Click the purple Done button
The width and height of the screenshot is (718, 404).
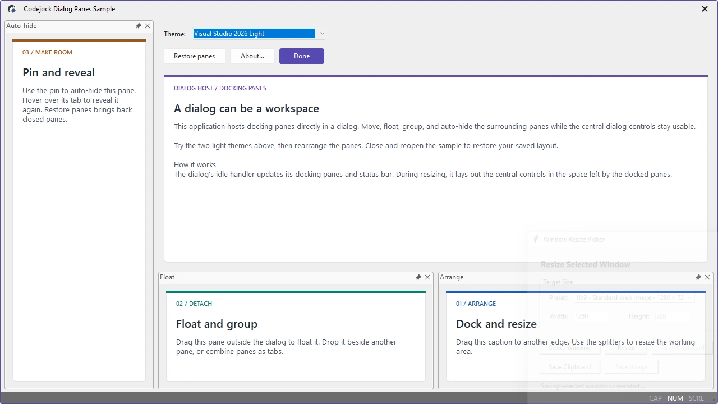[302, 56]
